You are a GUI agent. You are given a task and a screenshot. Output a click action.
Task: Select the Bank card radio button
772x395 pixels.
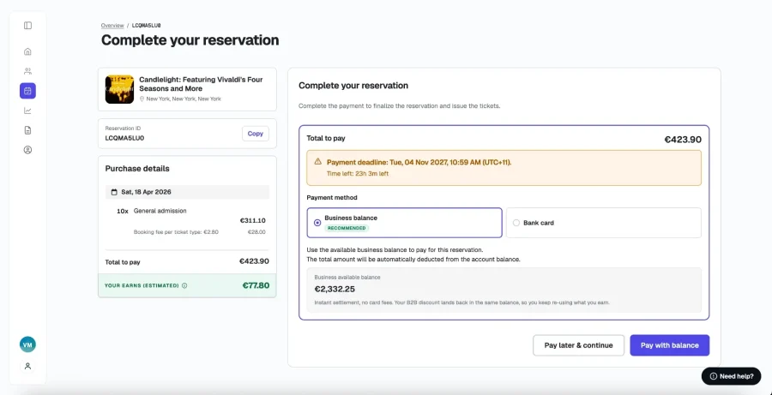point(516,222)
